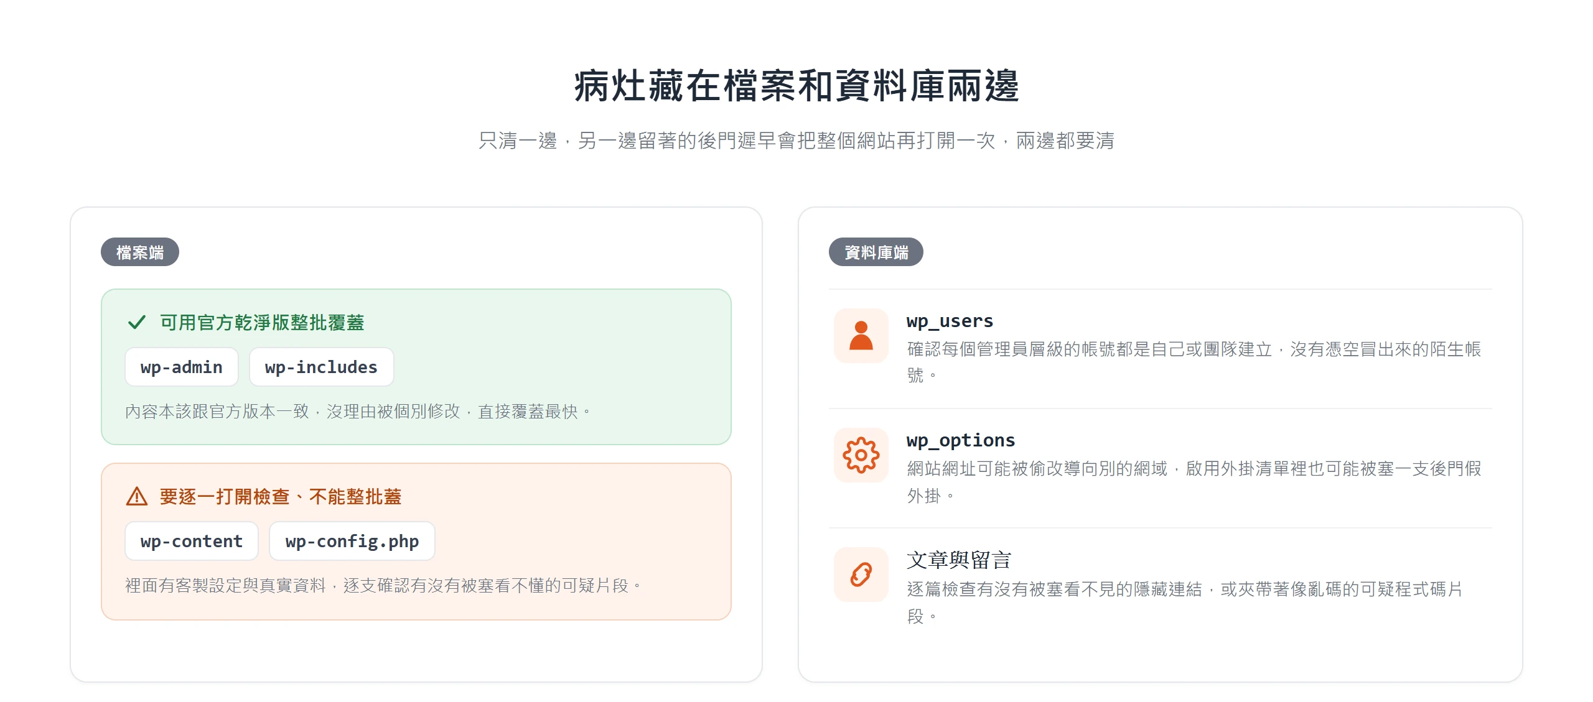
Task: Click the description 裡面有客製設定與真實資料
Action: 383,586
